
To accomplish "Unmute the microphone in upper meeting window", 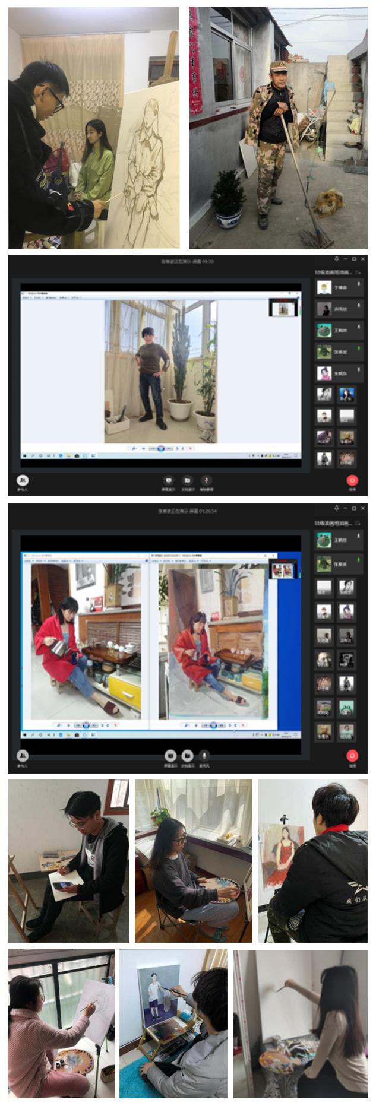I will click(206, 480).
